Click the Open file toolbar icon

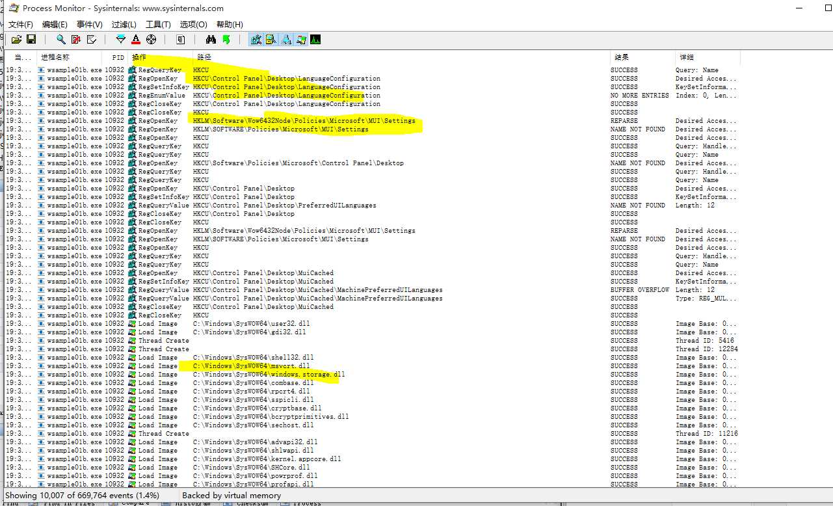tap(16, 40)
